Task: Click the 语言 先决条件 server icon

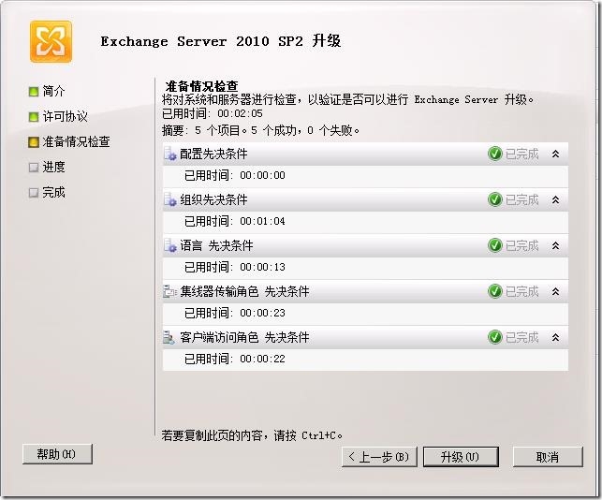Action: (x=170, y=245)
